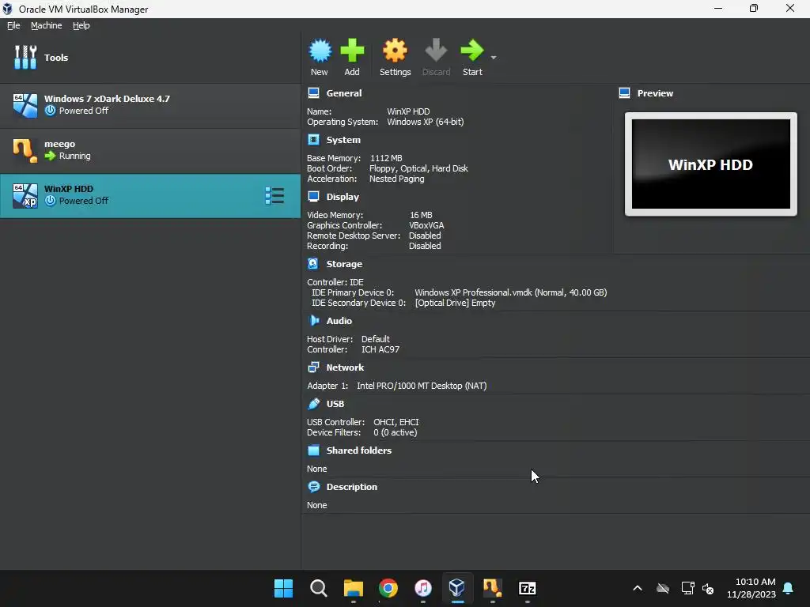The image size is (810, 607).
Task: Switch to the running meego VM taskbar icon
Action: point(492,588)
